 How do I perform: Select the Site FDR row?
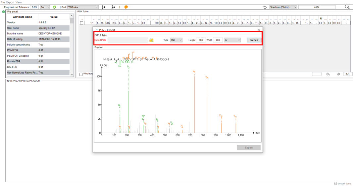click(38, 67)
